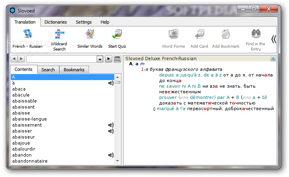The height and width of the screenshot is (177, 289).
Task: Maximize the Slovoed window
Action: point(254,9)
